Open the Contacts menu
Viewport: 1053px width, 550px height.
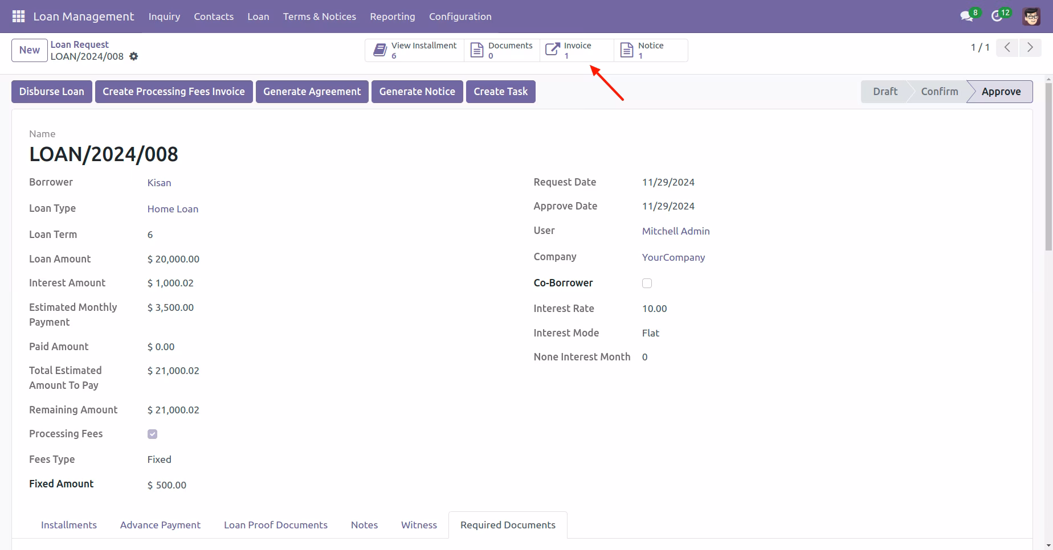[x=214, y=17]
